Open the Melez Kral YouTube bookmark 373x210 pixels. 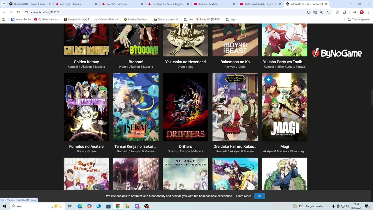coord(47,20)
